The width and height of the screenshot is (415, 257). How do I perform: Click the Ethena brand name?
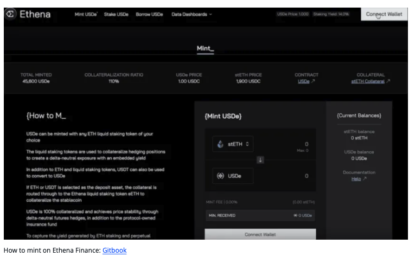click(35, 14)
